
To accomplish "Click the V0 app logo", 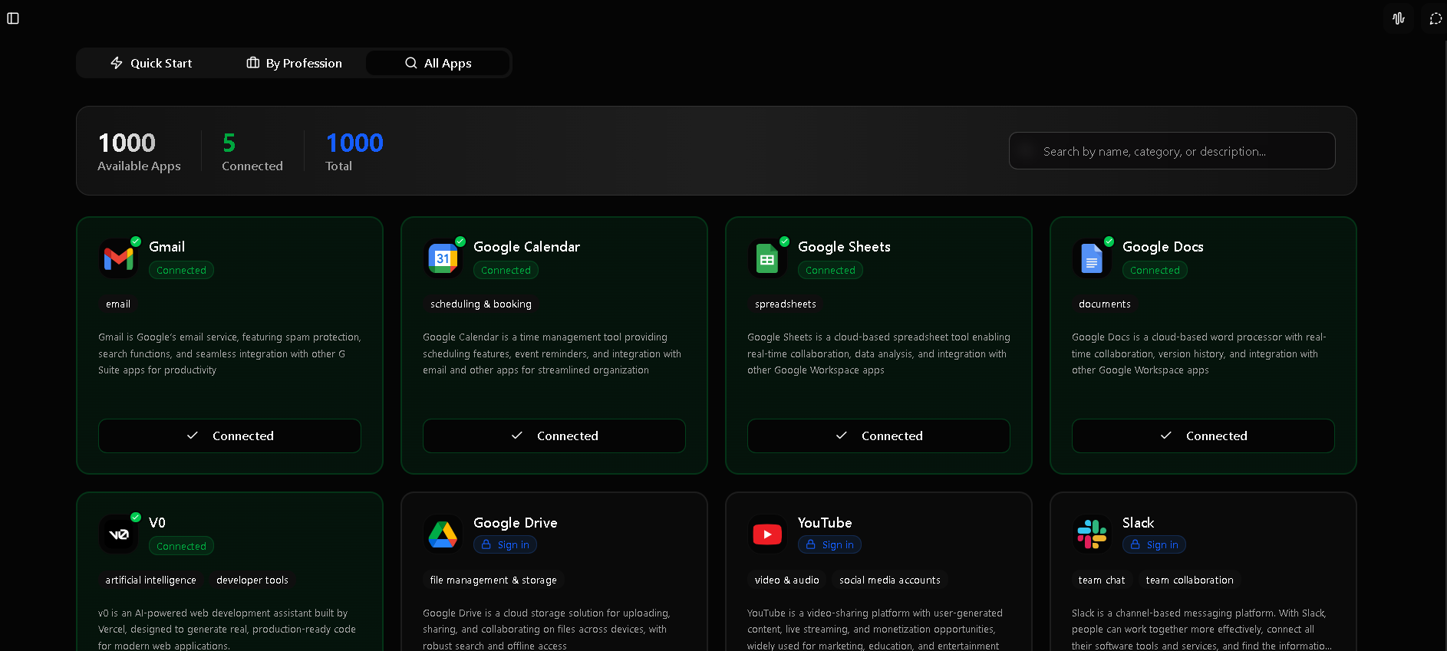I will 118,534.
